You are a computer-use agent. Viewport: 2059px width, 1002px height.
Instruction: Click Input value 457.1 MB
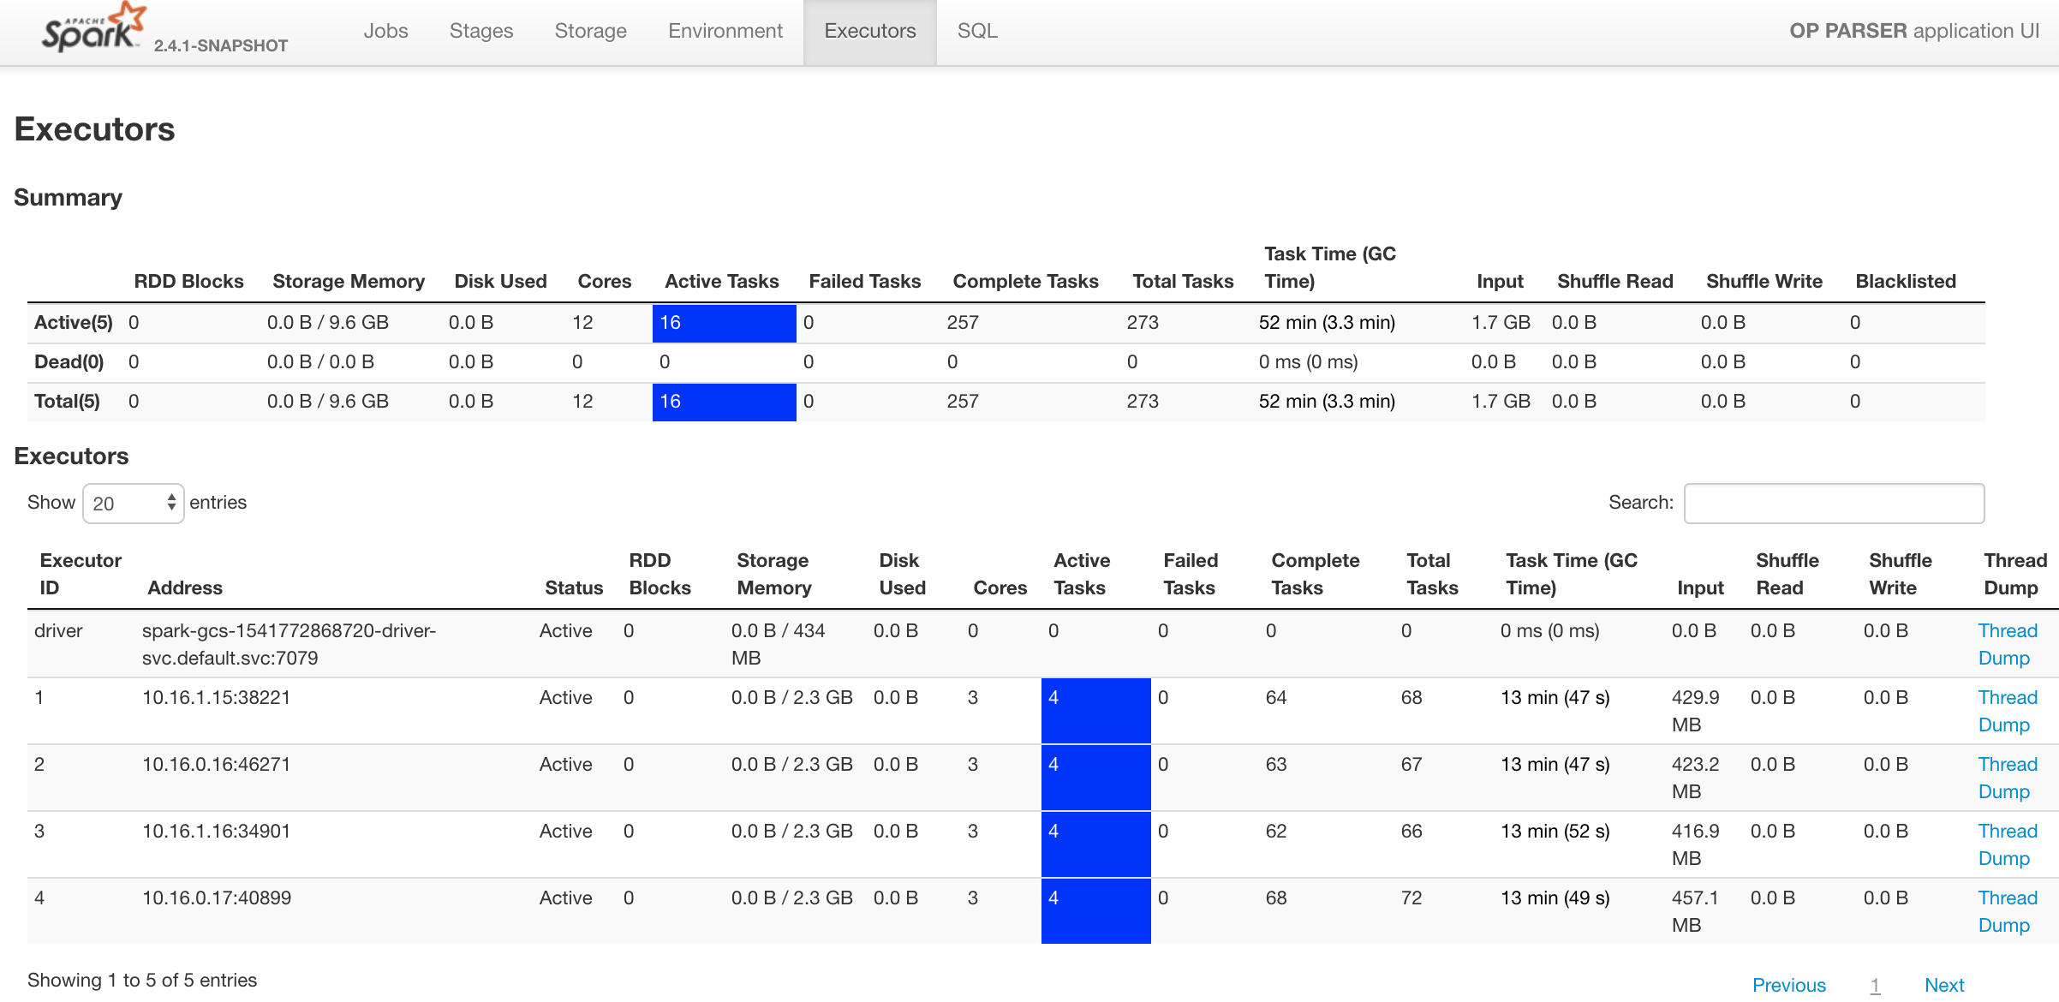[1696, 911]
